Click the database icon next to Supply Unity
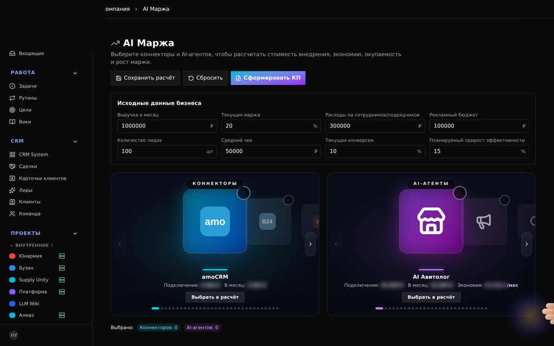 coord(62,280)
